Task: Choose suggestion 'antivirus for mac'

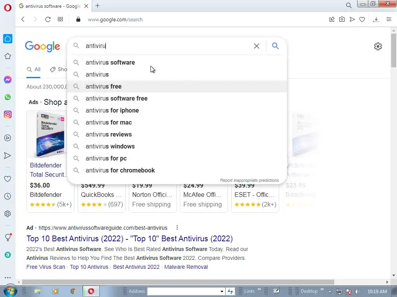Action: coord(177,123)
